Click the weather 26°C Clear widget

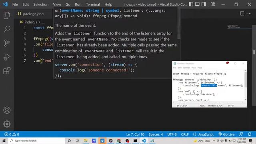pyautogui.click(x=202, y=141)
